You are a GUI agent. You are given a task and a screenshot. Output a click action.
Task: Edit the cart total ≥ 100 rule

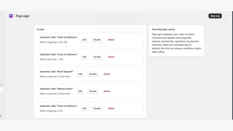coord(84,57)
